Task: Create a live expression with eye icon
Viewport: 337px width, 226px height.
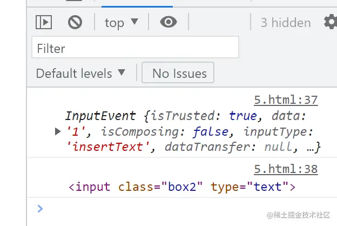Action: click(x=168, y=22)
